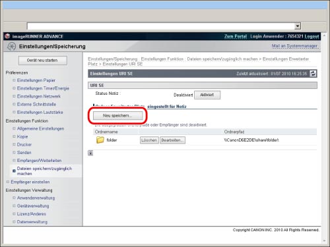
Task: Click the Dateien speichern/zugänglich machen breadcrumb
Action: (x=222, y=59)
